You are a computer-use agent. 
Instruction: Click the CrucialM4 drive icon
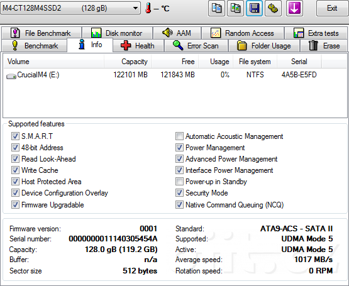(11, 76)
